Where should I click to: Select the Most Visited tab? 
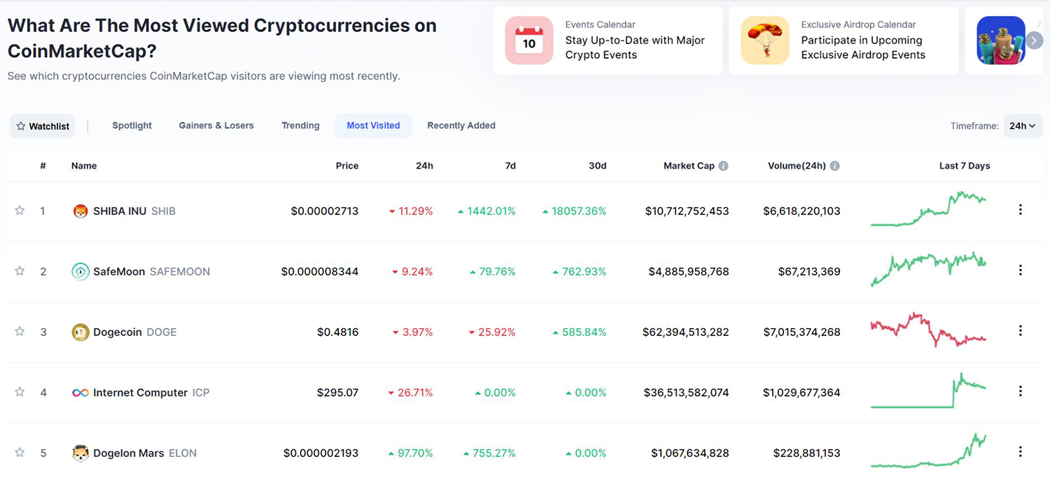pos(373,125)
